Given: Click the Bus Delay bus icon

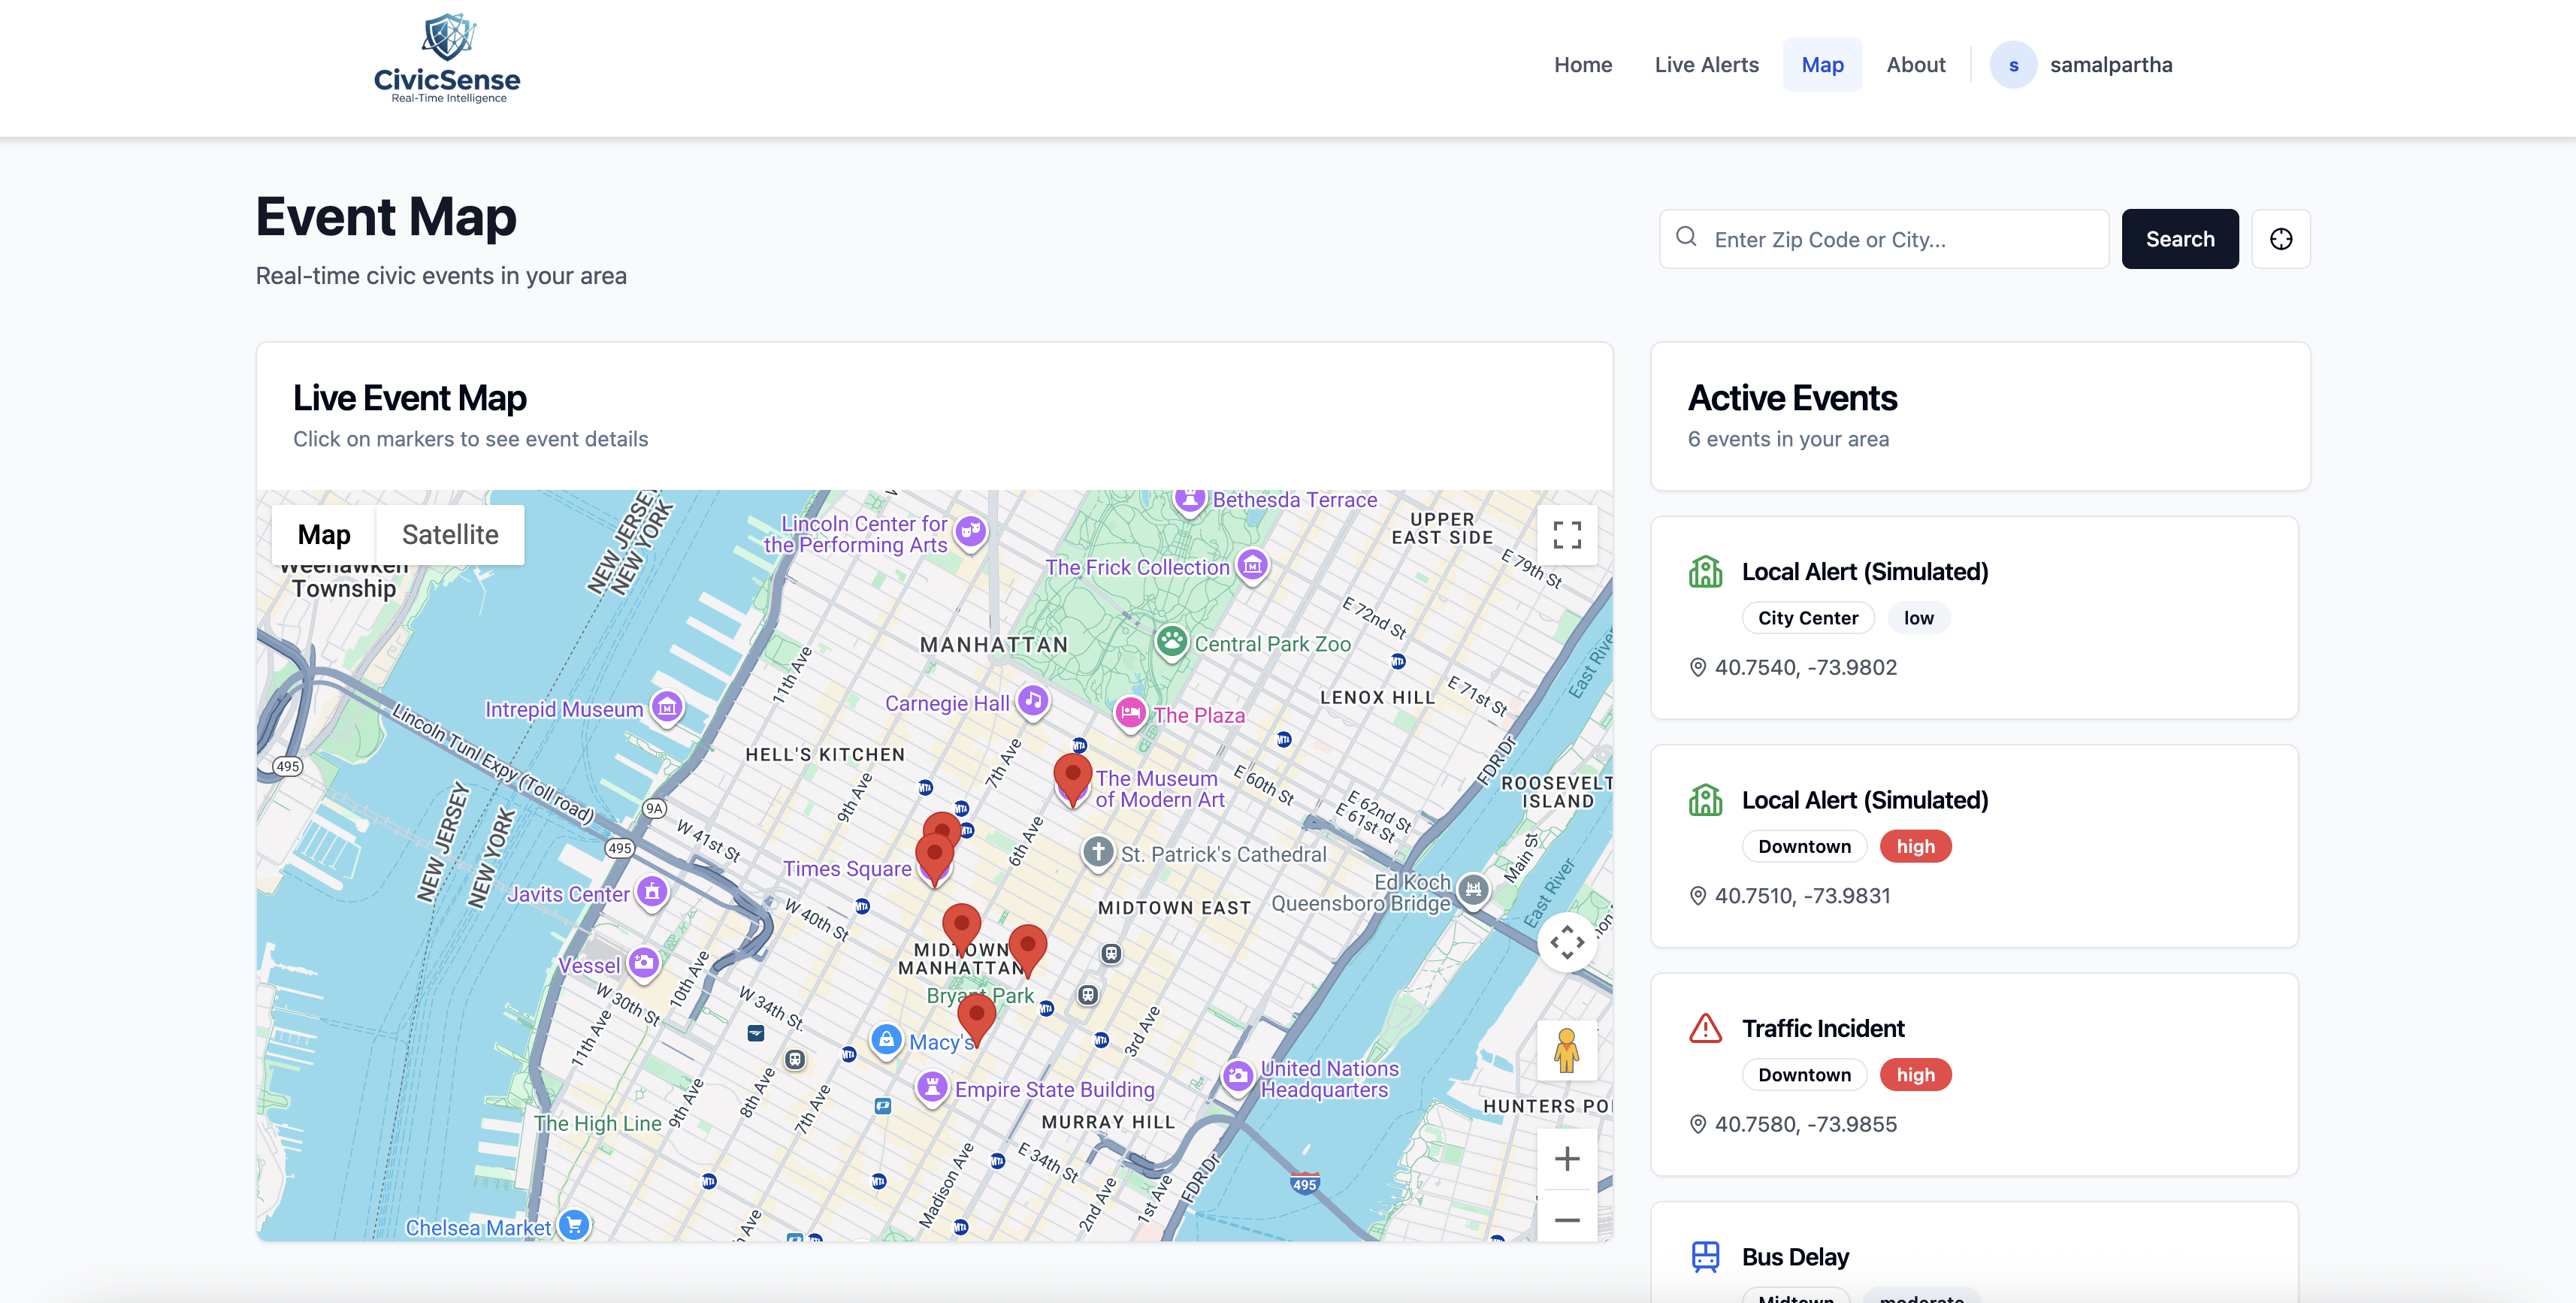Looking at the screenshot, I should [1705, 1256].
